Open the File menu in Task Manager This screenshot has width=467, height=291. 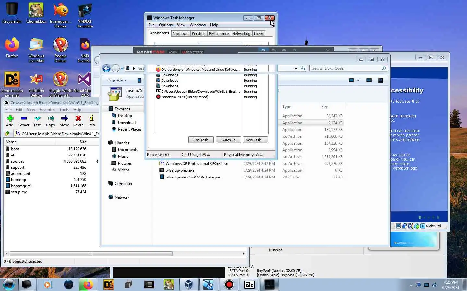pyautogui.click(x=151, y=25)
